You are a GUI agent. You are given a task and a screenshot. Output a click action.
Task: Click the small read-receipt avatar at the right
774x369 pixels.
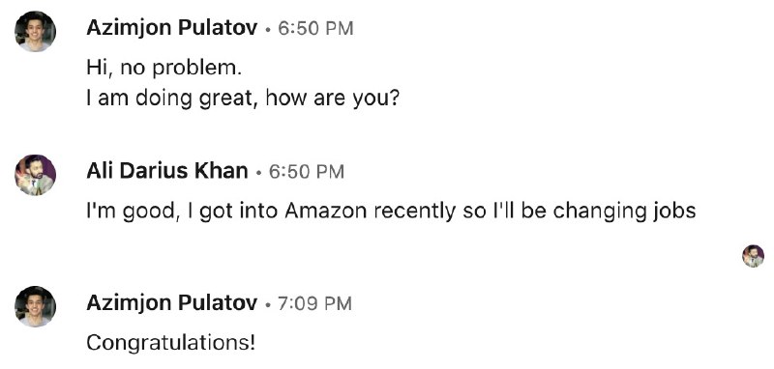tap(753, 256)
